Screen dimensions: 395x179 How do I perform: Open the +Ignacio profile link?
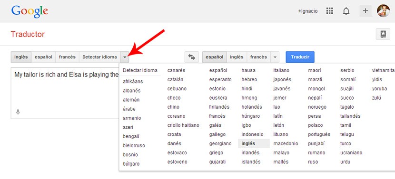[307, 11]
